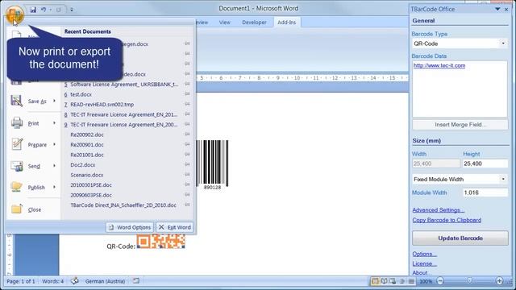Expand the Prepare submenu arrow
Screen dimensions: 516x290
coord(54,144)
